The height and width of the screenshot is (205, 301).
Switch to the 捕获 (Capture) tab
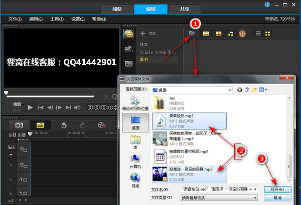(117, 9)
